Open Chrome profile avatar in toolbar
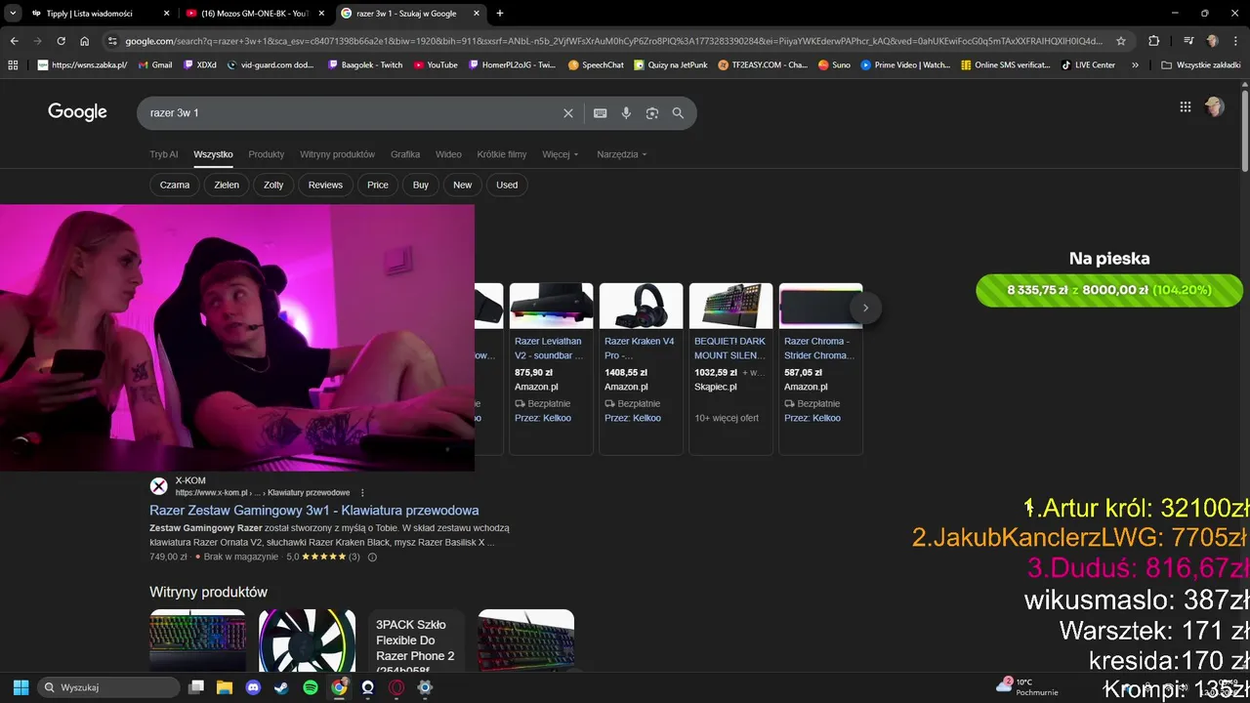Image resolution: width=1250 pixels, height=703 pixels. (1212, 41)
